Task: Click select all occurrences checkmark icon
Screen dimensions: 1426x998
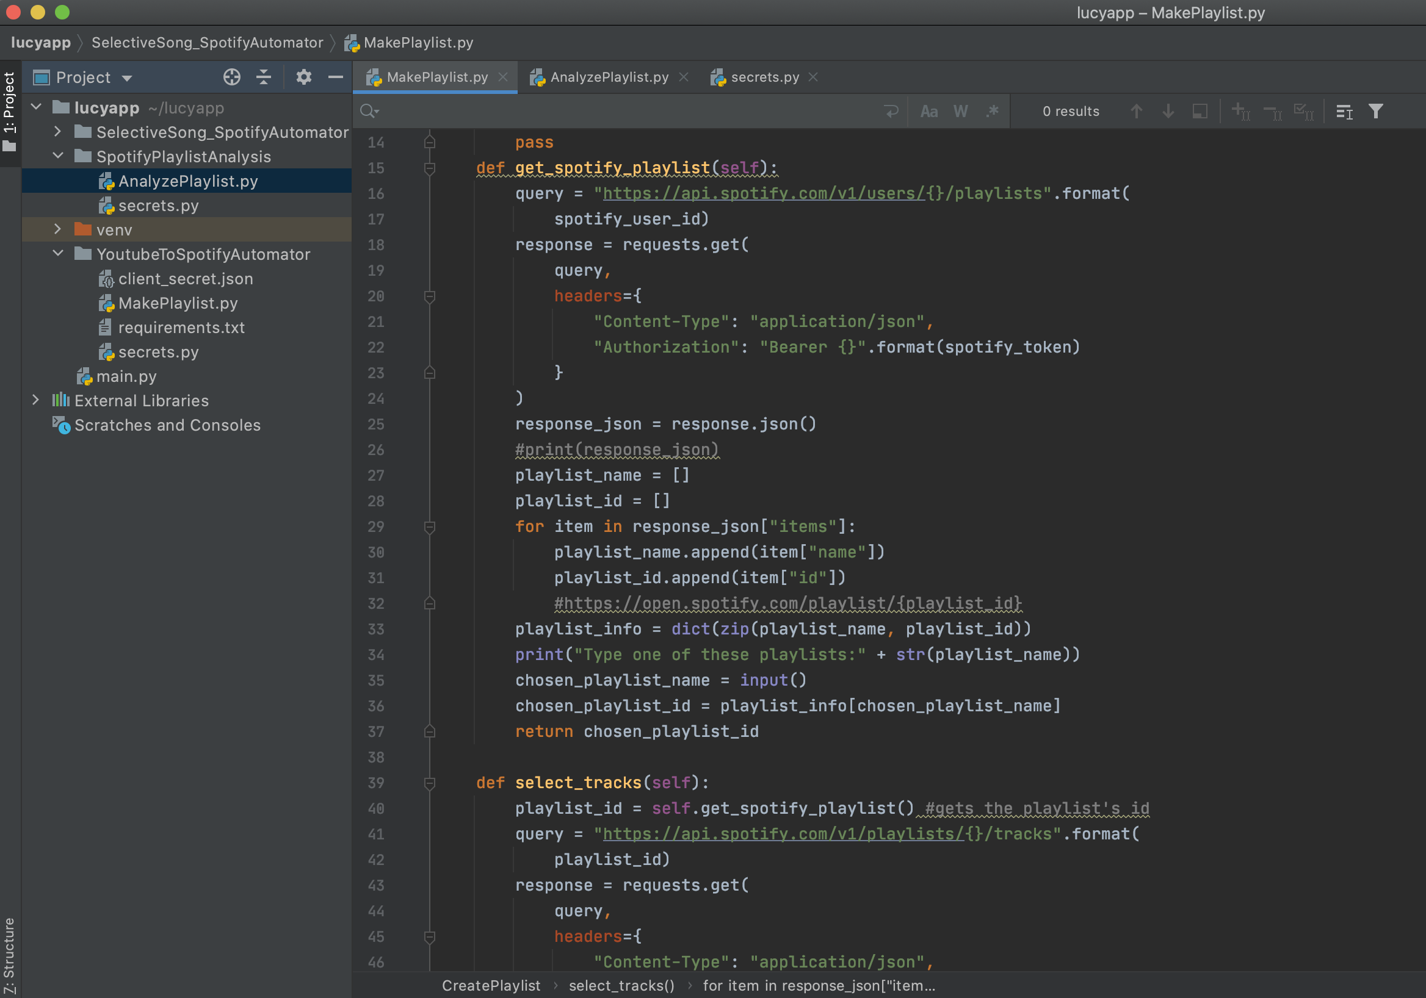Action: click(1303, 111)
